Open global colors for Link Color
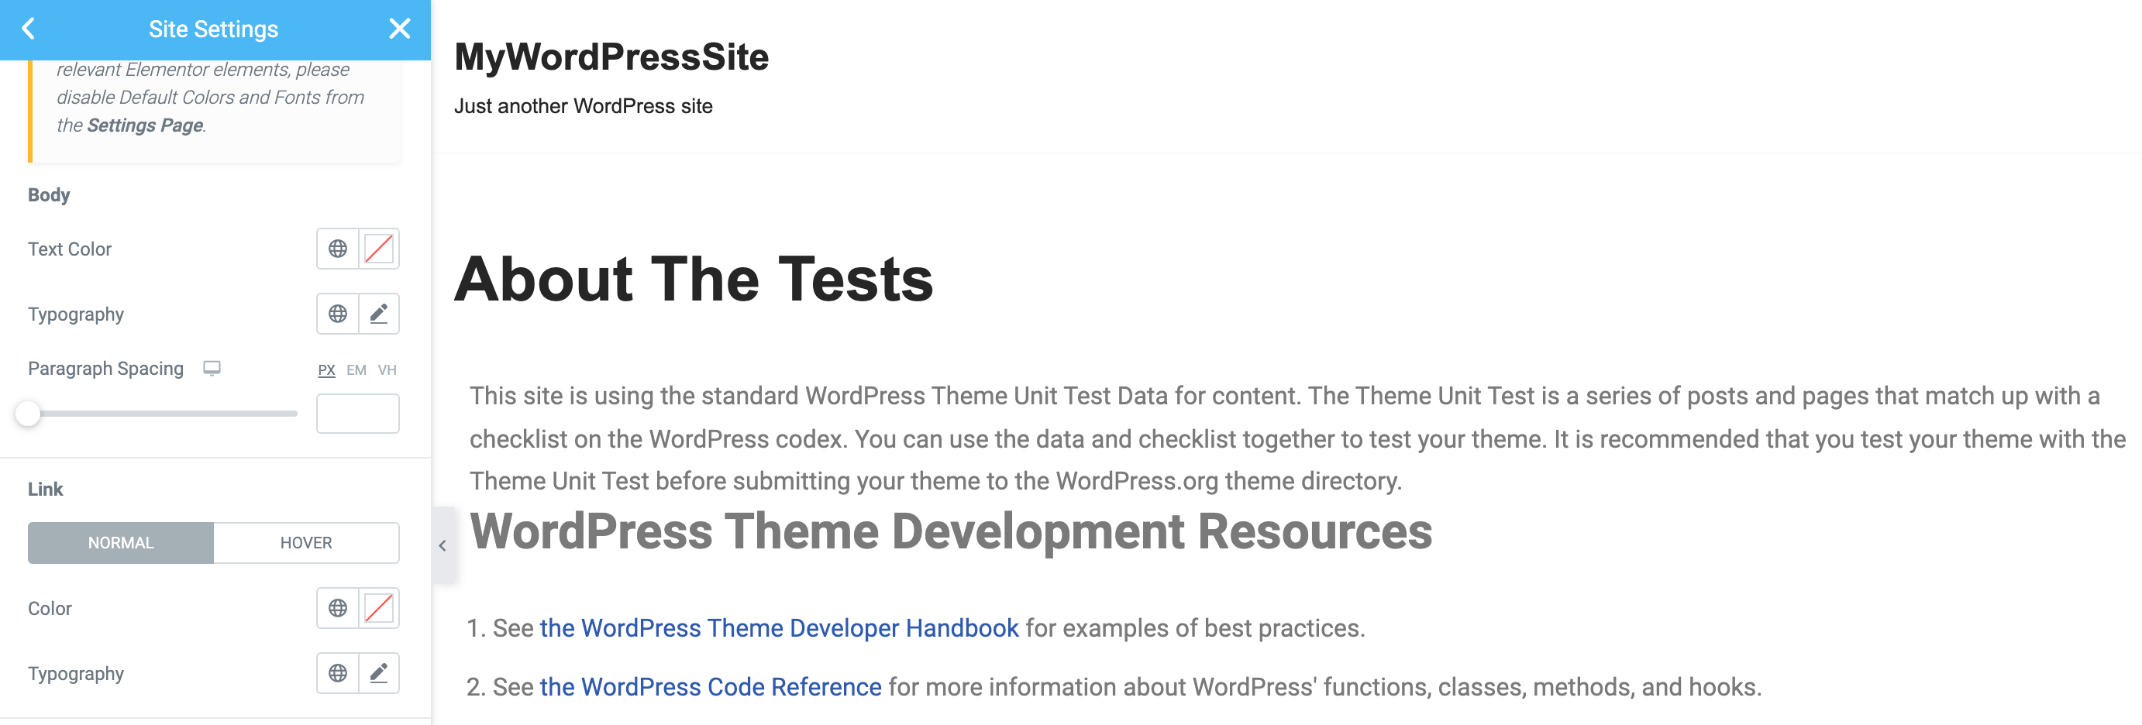Image resolution: width=2142 pixels, height=725 pixels. coord(338,608)
